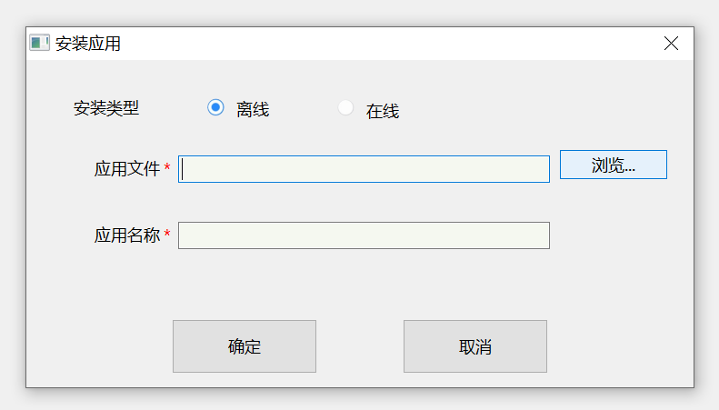
Task: Click the blank space between 确定 and 取消
Action: (x=360, y=346)
